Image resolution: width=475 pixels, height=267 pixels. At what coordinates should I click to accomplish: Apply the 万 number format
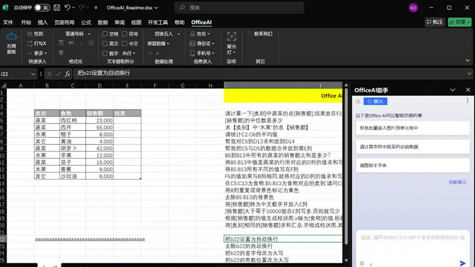(x=61, y=43)
